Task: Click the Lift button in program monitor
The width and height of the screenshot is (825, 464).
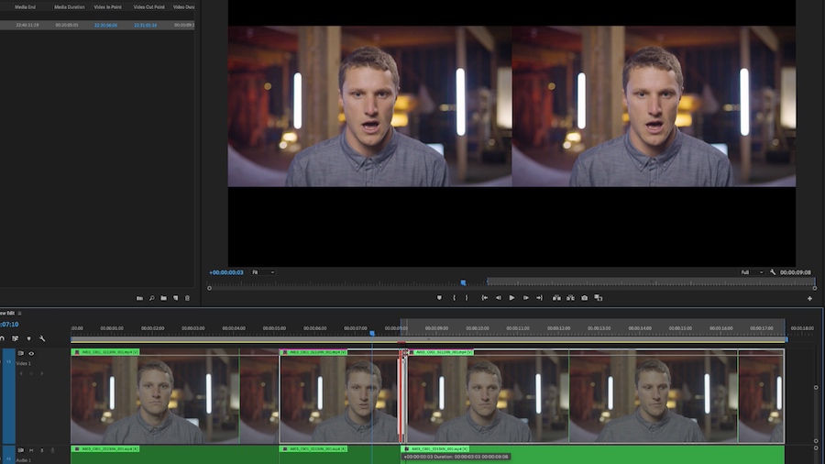Action: pyautogui.click(x=556, y=298)
